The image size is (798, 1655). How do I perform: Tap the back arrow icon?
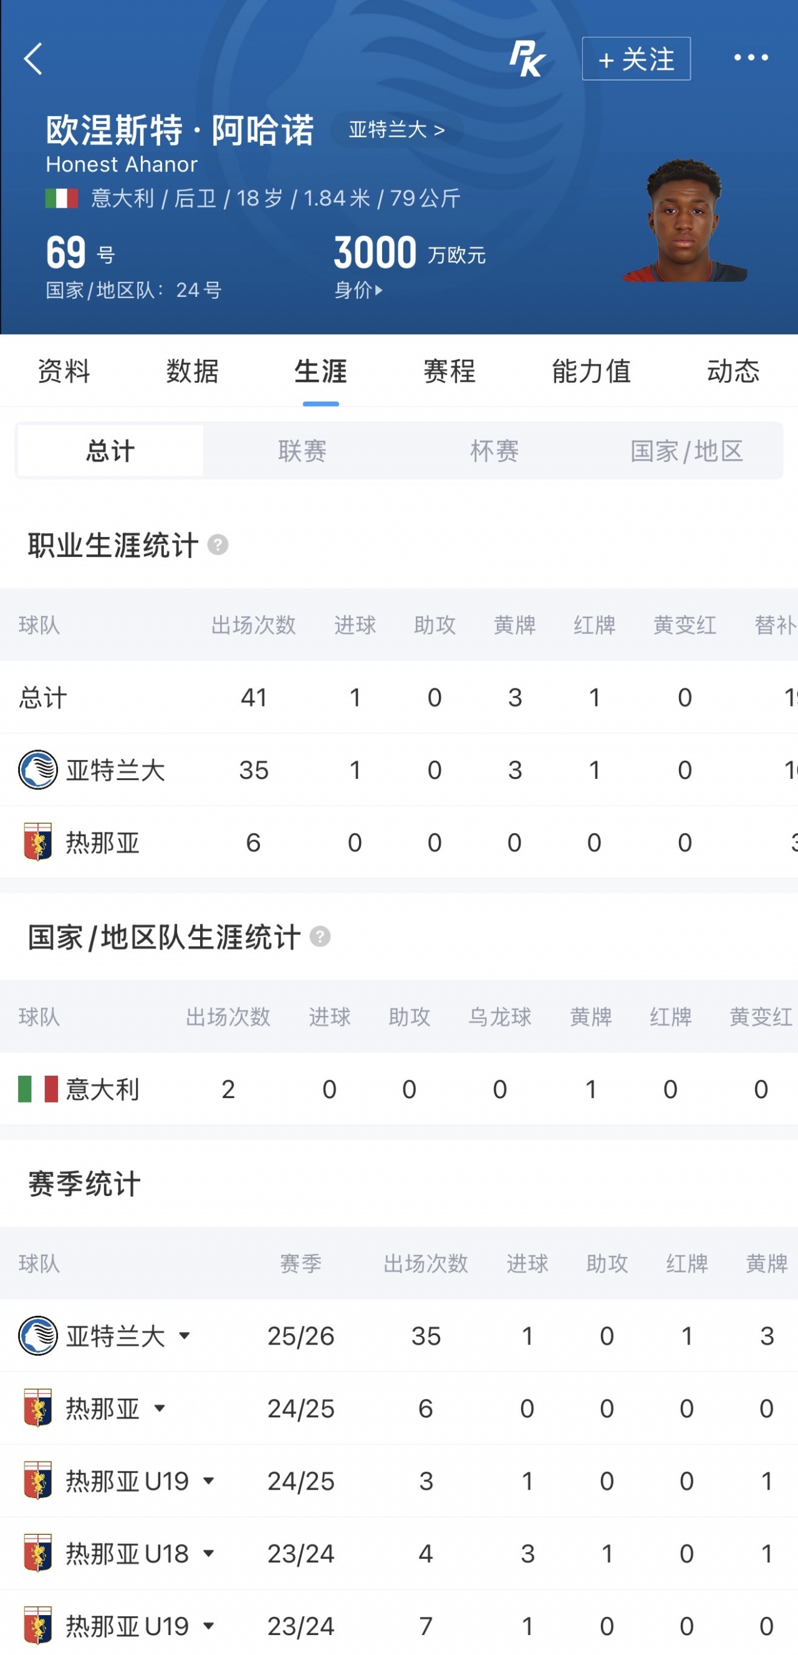[x=34, y=59]
